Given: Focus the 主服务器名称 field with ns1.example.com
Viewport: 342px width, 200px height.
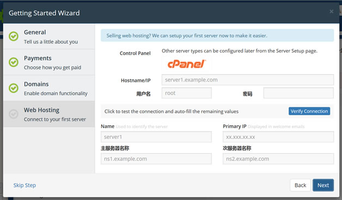Looking at the screenshot, I should 156,159.
